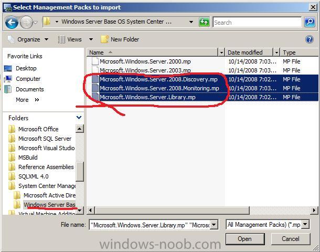The width and height of the screenshot is (320, 252).
Task: Collapse the Folders pane chevron
Action: coord(79,118)
